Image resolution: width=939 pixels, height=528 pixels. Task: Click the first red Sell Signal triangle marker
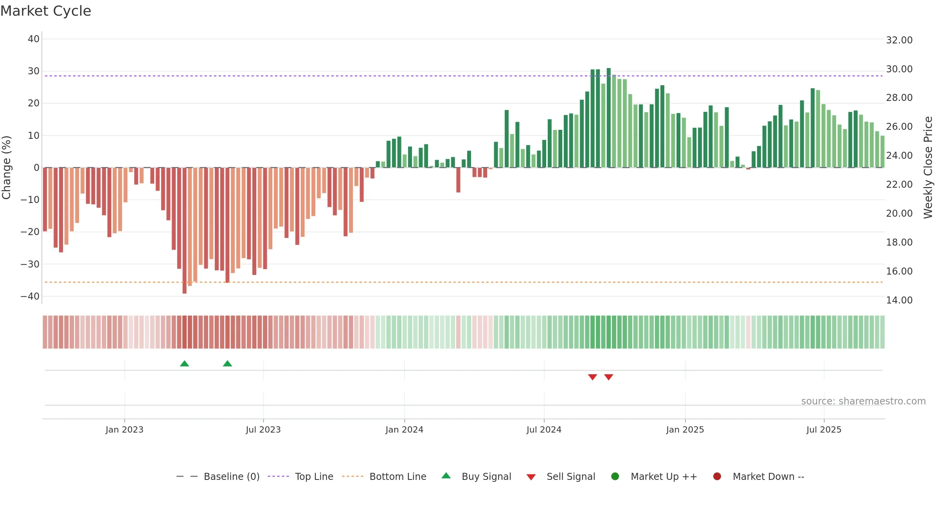[x=592, y=377]
